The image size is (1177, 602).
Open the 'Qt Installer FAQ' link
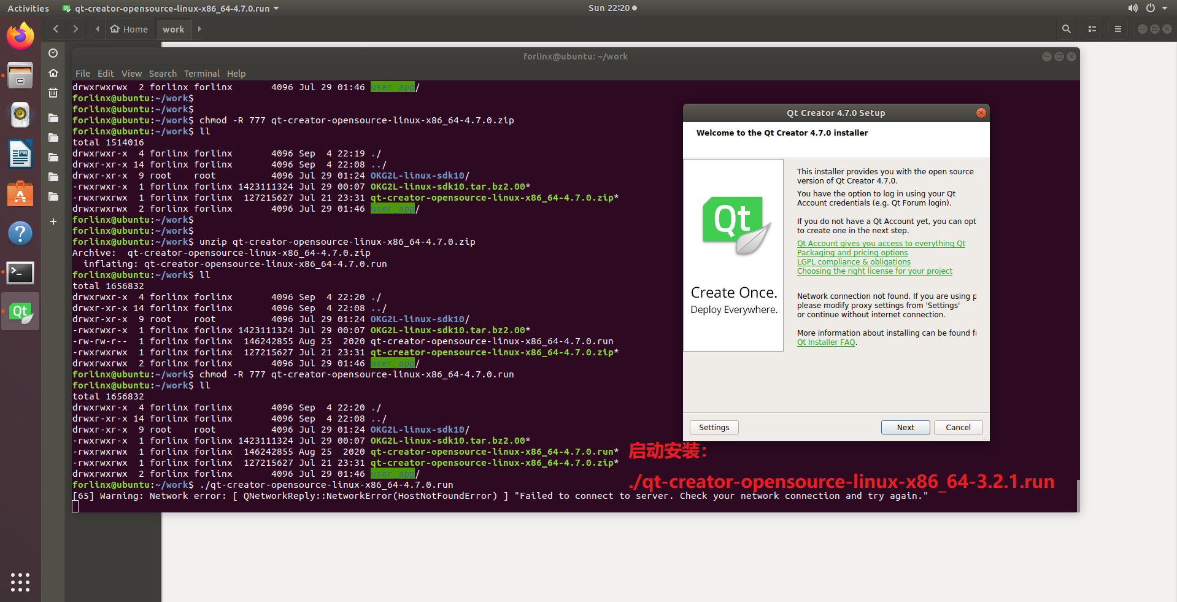tap(826, 342)
